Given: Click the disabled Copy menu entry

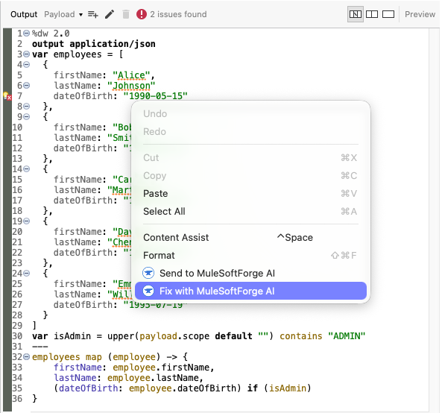Looking at the screenshot, I should (x=250, y=175).
